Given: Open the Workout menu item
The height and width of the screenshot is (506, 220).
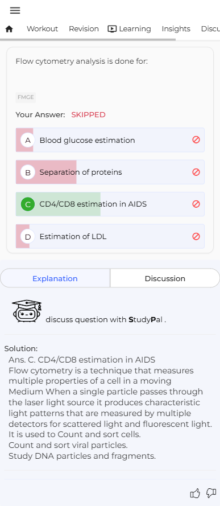Looking at the screenshot, I should point(42,29).
